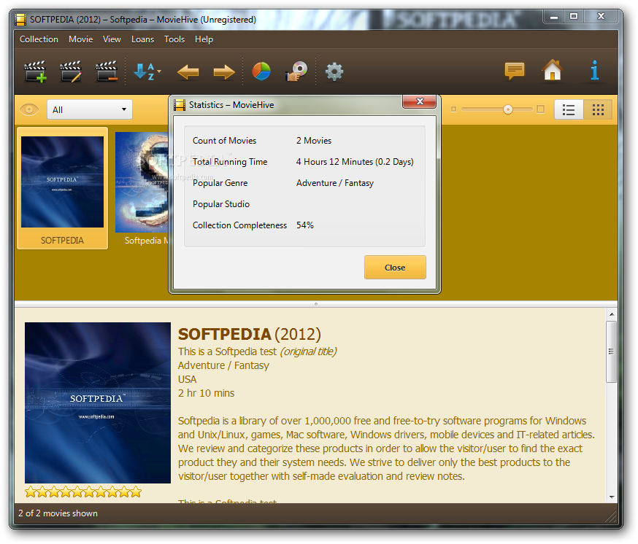Switch to list view mode
Screen dimensions: 638x544
569,110
